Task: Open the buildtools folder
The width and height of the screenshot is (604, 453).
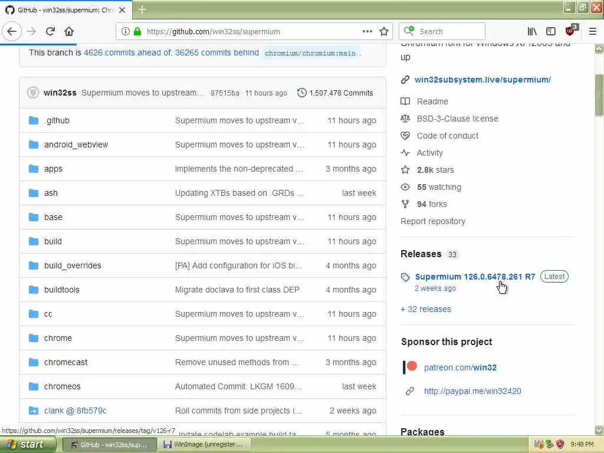Action: pyautogui.click(x=61, y=290)
